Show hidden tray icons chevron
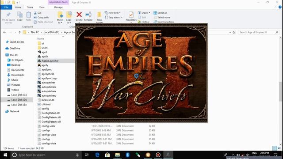 tap(233, 155)
